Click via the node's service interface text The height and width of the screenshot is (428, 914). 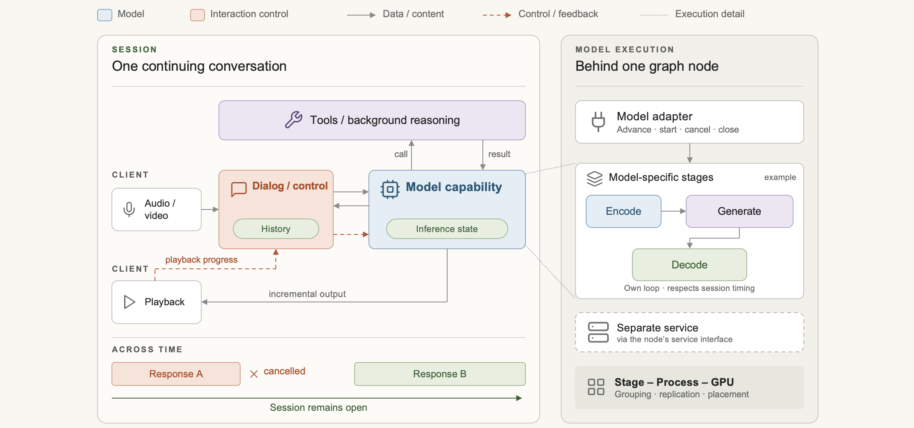click(675, 339)
